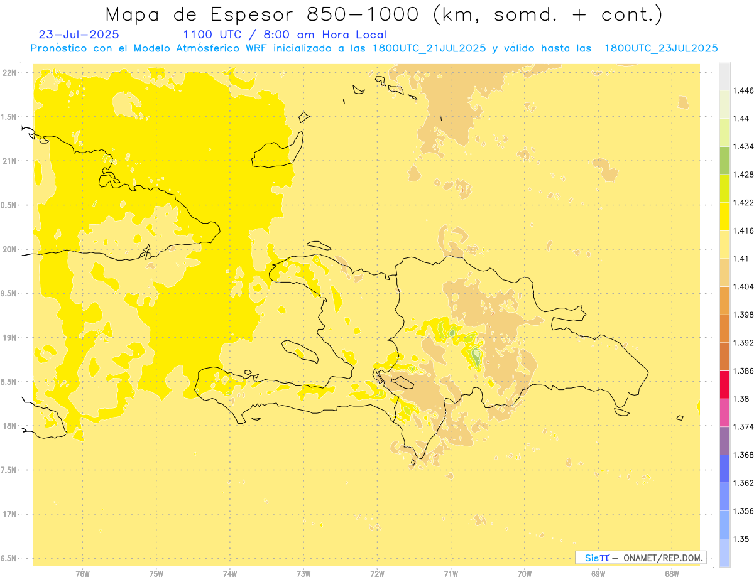Screen dimensions: 754x582
Task: Click longitude label '74W'
Action: click(x=230, y=574)
